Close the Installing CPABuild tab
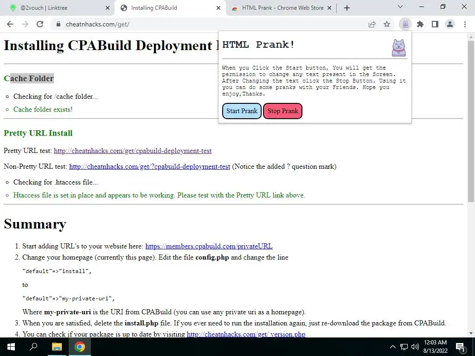Image resolution: width=475 pixels, height=356 pixels. click(218, 8)
